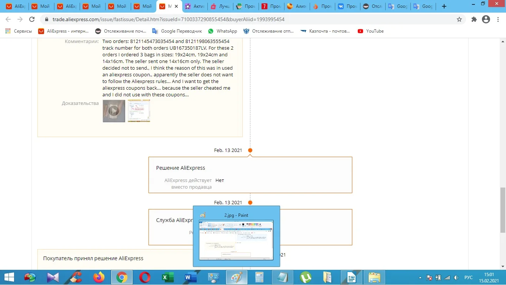Open Excel from the taskbar
This screenshot has height=285, width=506.
pyautogui.click(x=168, y=277)
